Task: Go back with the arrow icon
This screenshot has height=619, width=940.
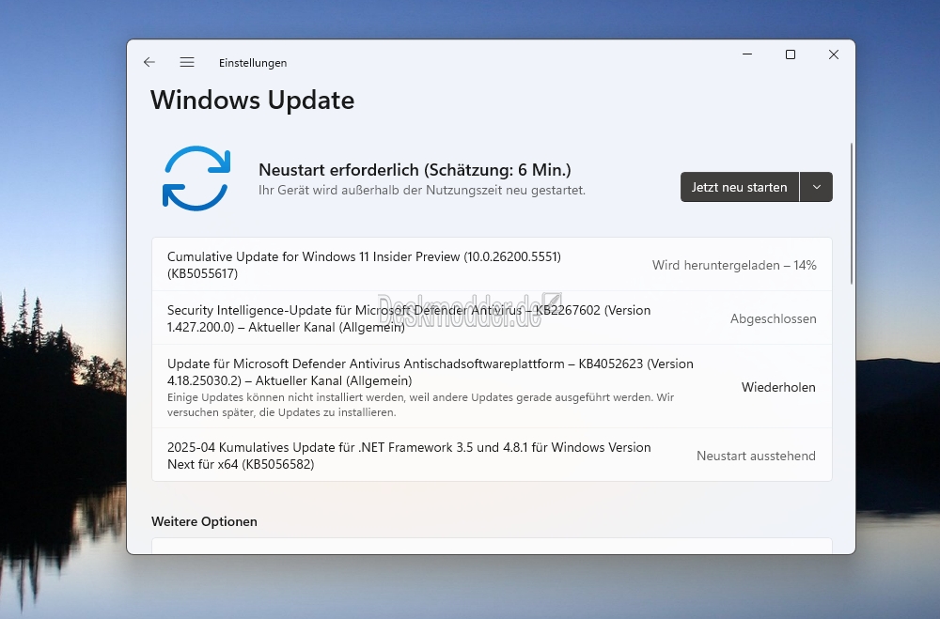Action: [149, 62]
